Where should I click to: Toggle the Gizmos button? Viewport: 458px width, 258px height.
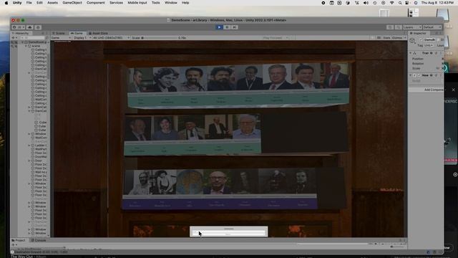(x=396, y=38)
